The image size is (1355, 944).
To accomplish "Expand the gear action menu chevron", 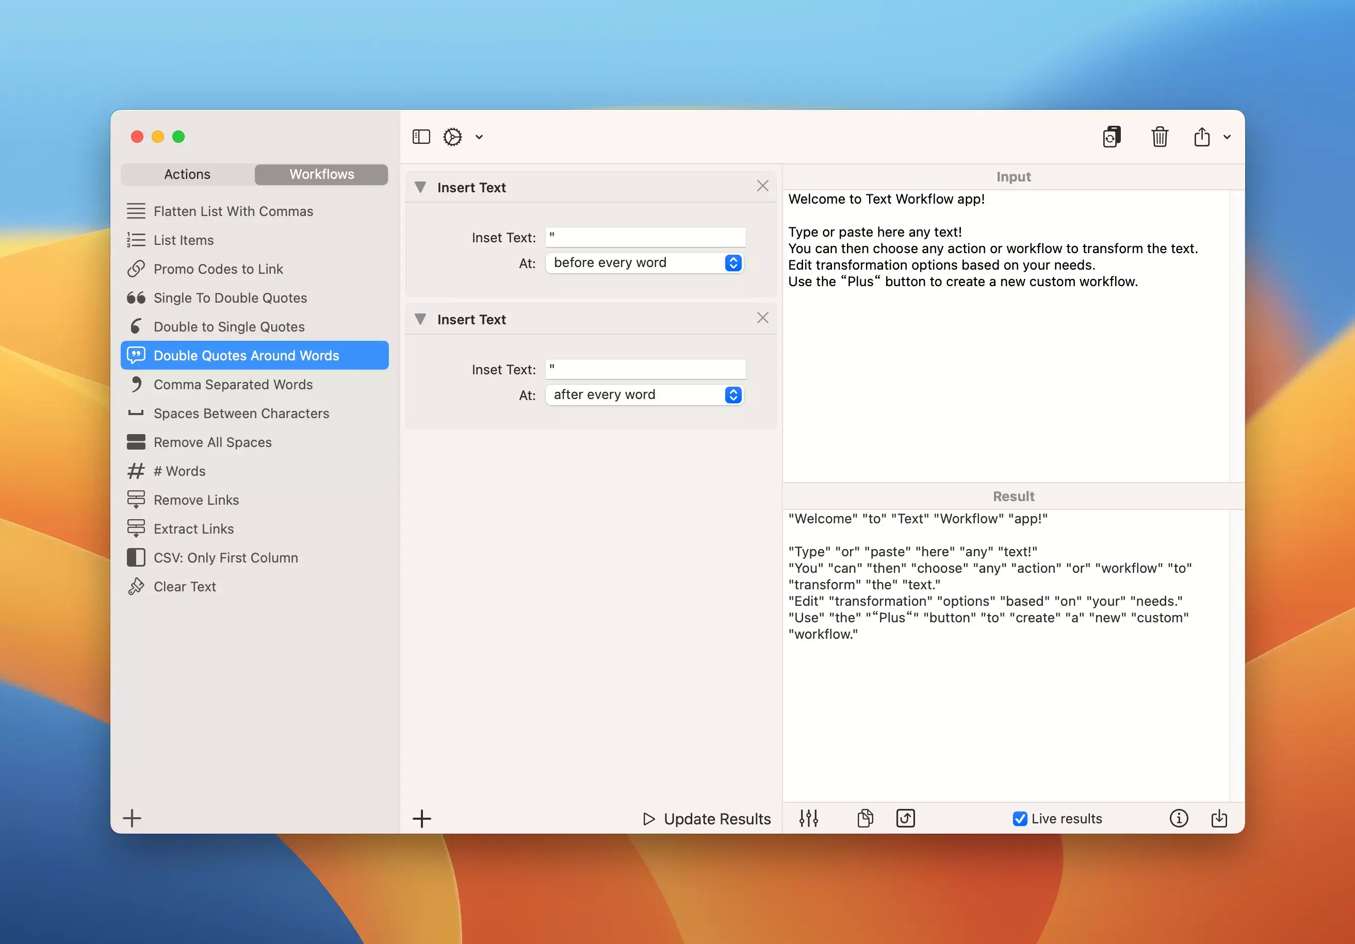I will [479, 137].
